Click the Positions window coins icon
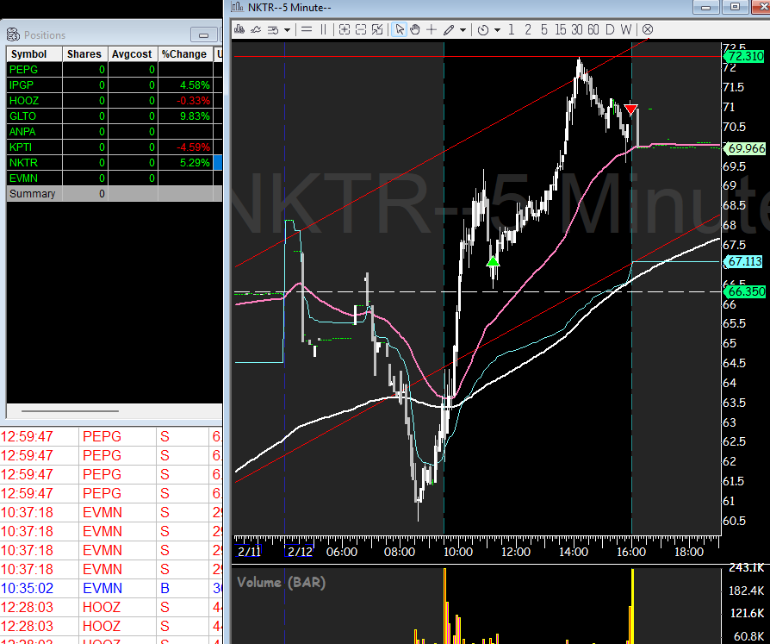 [x=13, y=34]
